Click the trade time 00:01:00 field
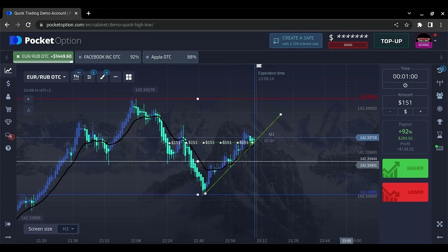The width and height of the screenshot is (448, 252). pos(405,76)
